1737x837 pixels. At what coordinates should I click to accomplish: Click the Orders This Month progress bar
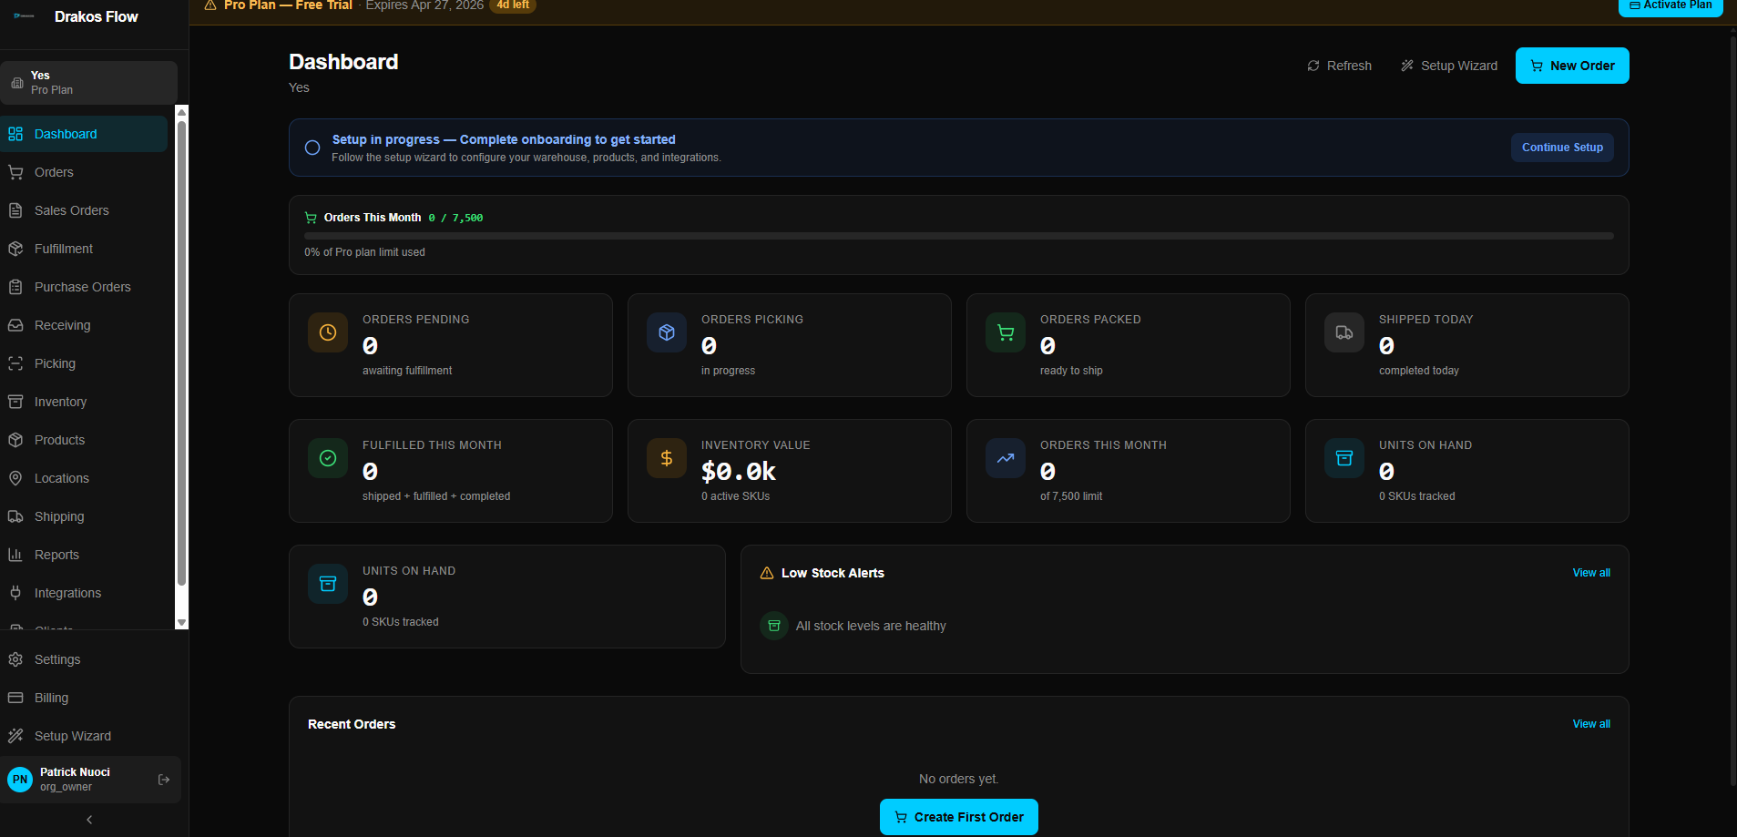tap(959, 236)
